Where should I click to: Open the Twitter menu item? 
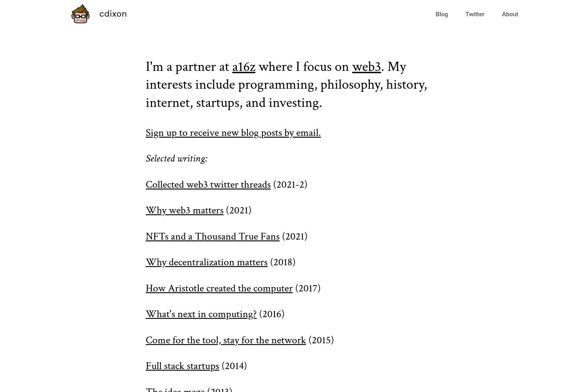pyautogui.click(x=475, y=14)
